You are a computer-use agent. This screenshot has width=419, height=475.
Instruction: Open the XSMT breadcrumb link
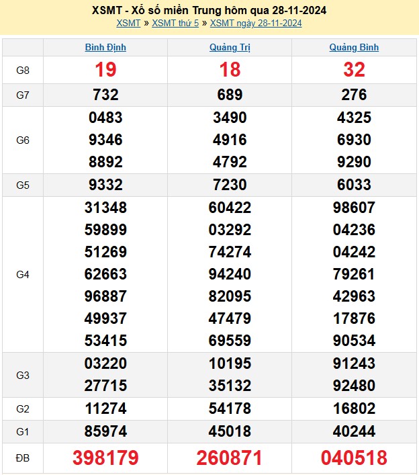pyautogui.click(x=128, y=23)
